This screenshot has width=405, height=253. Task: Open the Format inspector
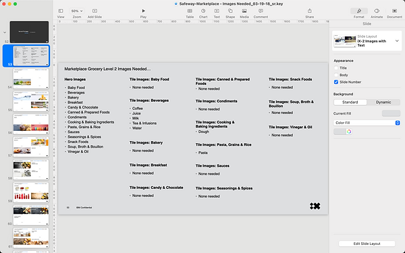[x=359, y=11]
